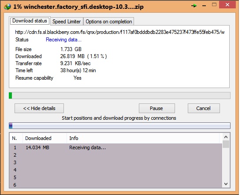Viewport: 242px width, 195px height.
Task: Click the Hide details button
Action: point(39,108)
